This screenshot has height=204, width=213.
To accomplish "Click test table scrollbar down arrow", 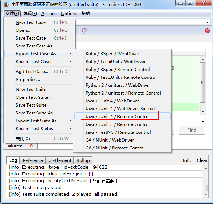I will tap(203, 112).
